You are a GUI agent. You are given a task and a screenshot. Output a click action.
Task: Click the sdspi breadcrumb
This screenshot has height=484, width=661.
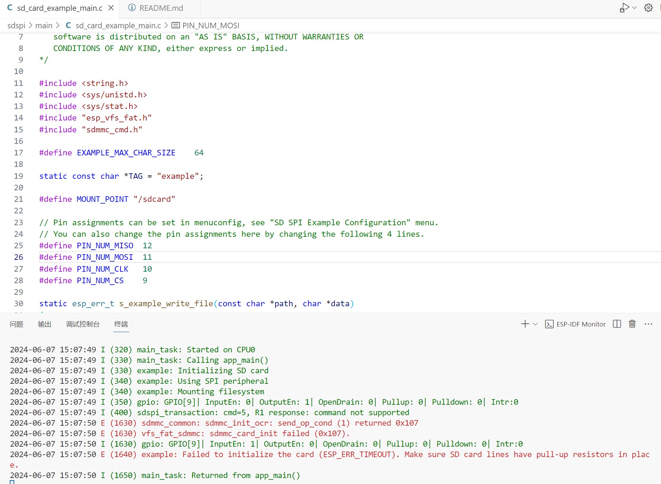16,25
